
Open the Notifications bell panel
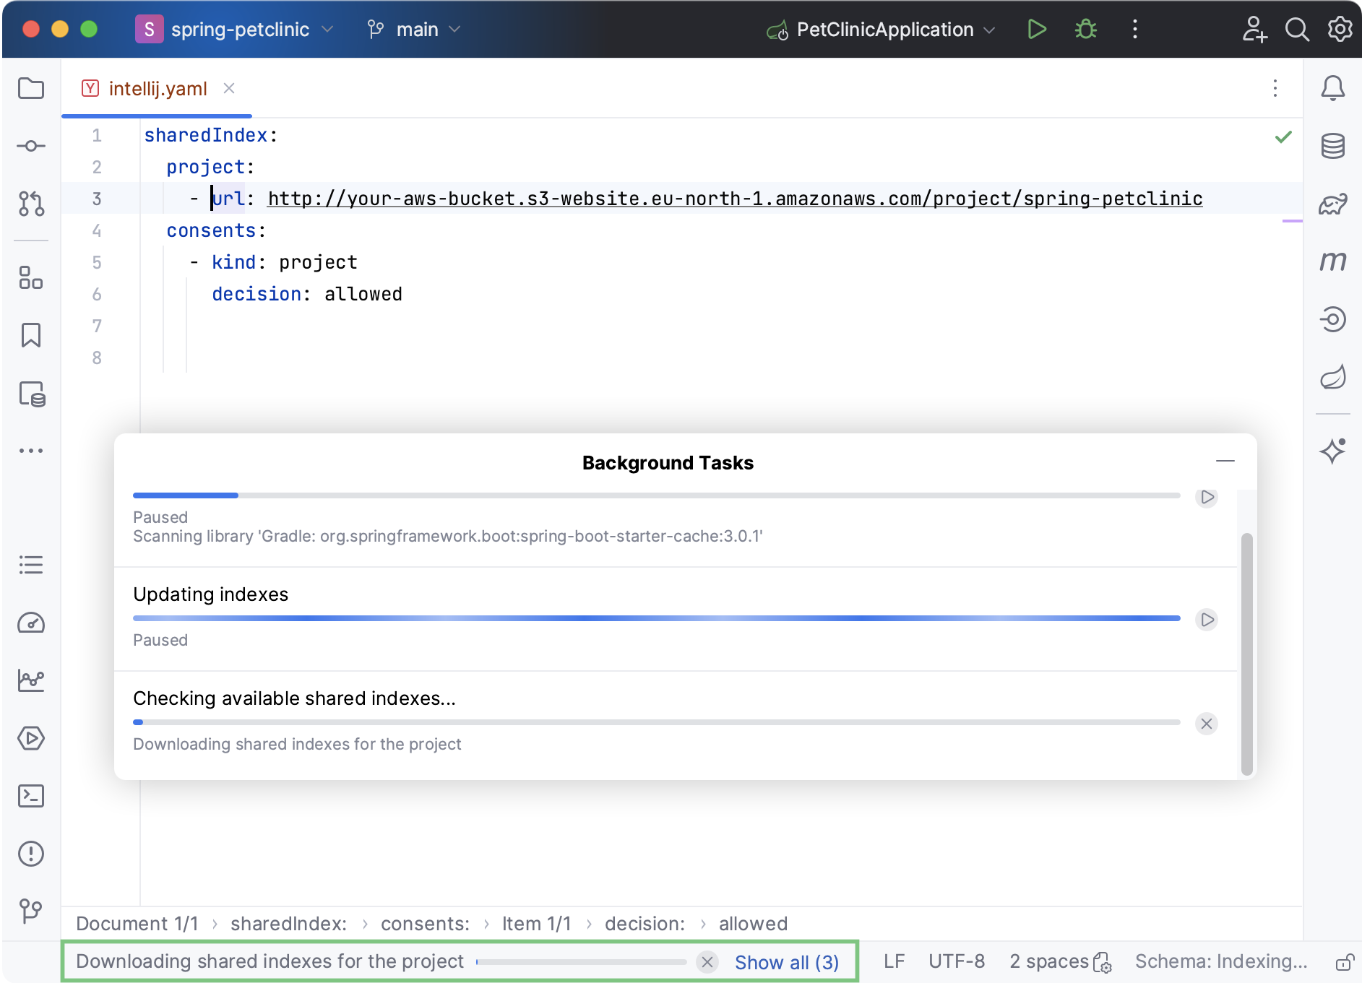pos(1334,87)
